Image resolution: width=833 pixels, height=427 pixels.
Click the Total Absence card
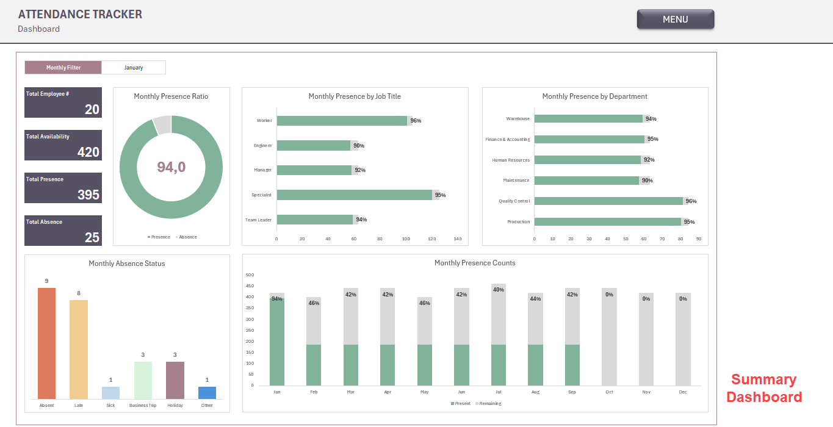click(x=63, y=231)
